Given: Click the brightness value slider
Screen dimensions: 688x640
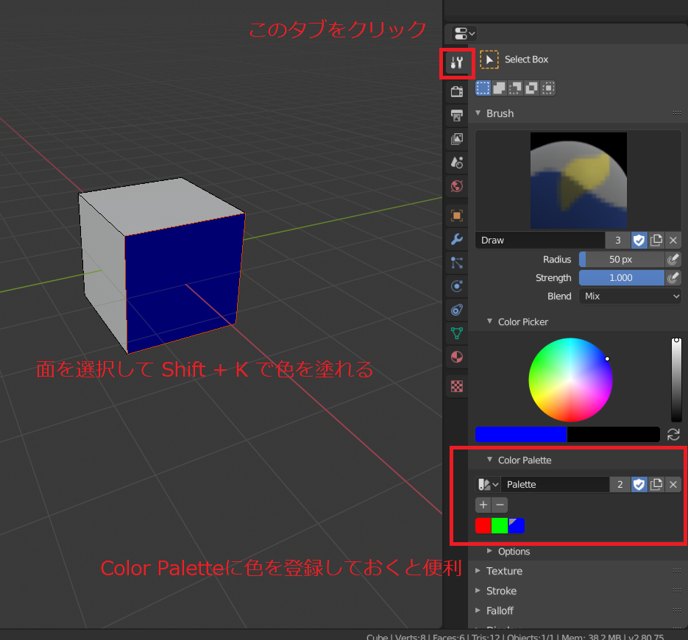Looking at the screenshot, I should [x=676, y=380].
